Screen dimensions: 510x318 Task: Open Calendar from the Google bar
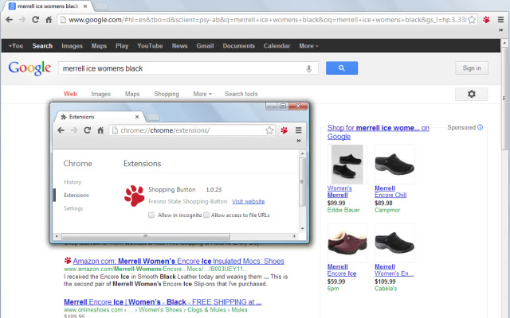tap(277, 46)
